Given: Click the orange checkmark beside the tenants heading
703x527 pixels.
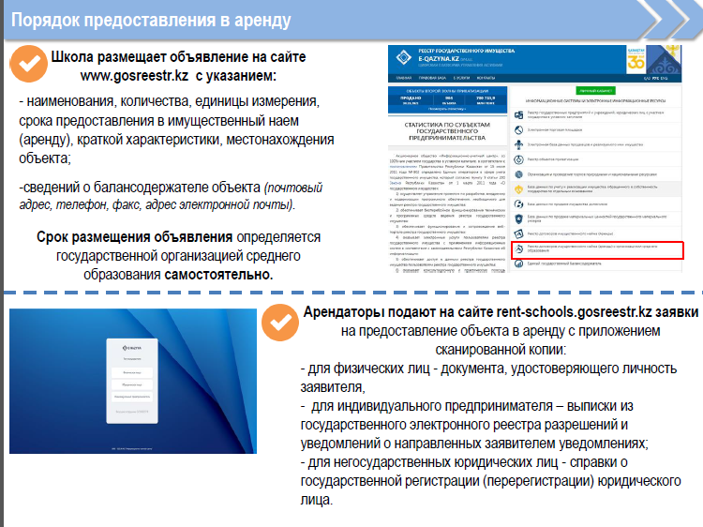Looking at the screenshot, I should (x=280, y=323).
